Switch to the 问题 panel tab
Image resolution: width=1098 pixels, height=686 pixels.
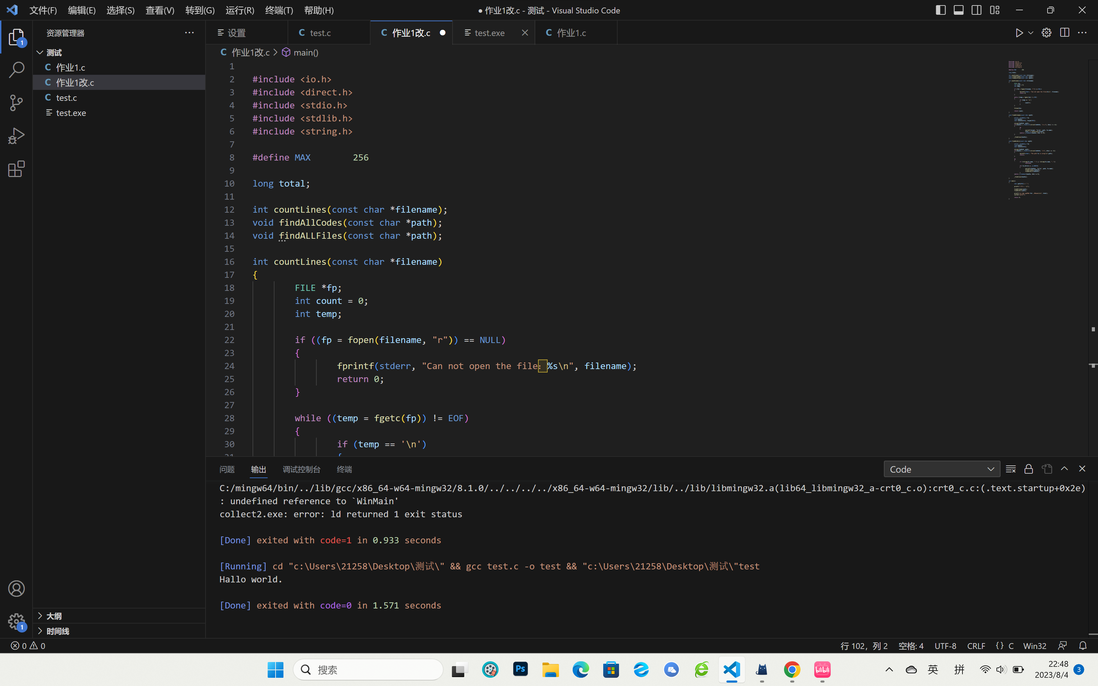coord(227,469)
